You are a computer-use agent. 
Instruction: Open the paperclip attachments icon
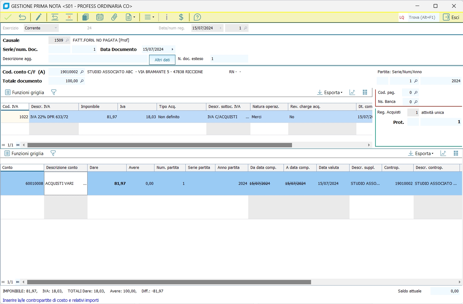coord(114,17)
